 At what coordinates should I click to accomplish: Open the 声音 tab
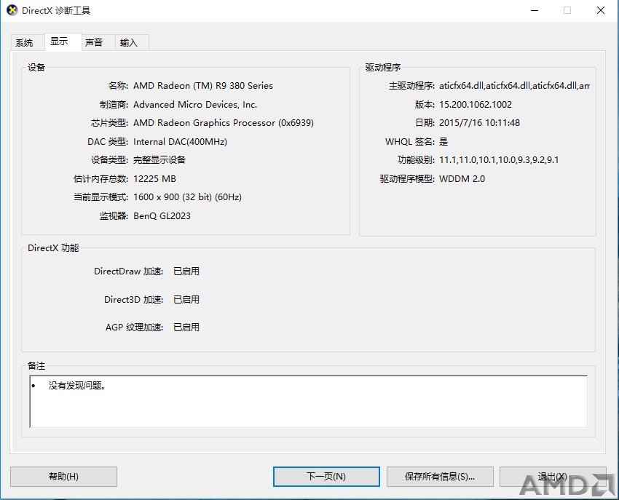point(98,43)
